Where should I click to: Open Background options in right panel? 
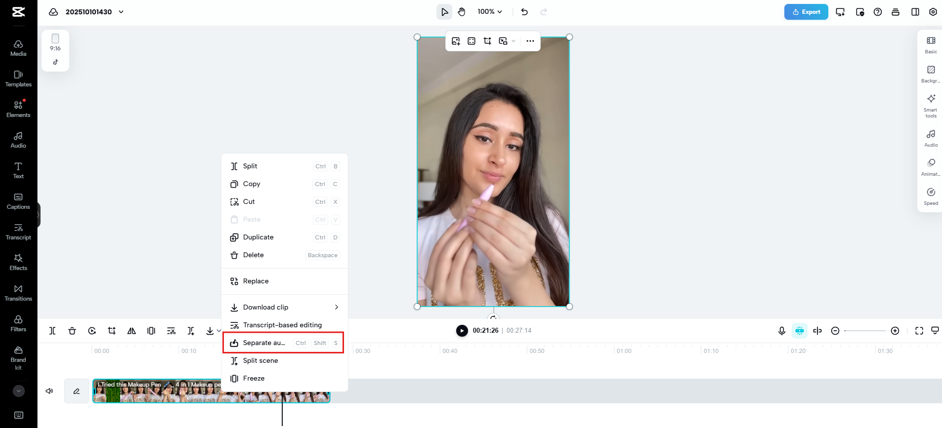point(931,74)
